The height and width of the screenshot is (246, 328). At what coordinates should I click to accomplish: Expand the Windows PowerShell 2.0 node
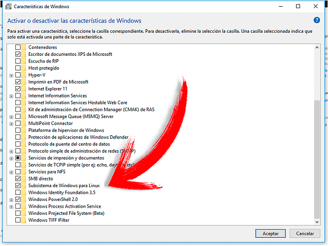(11, 200)
